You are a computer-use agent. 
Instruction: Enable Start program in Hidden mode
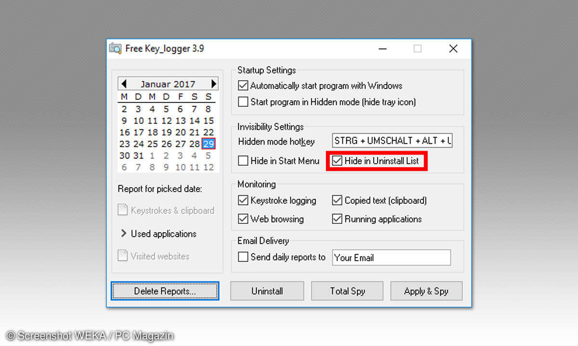coord(243,102)
